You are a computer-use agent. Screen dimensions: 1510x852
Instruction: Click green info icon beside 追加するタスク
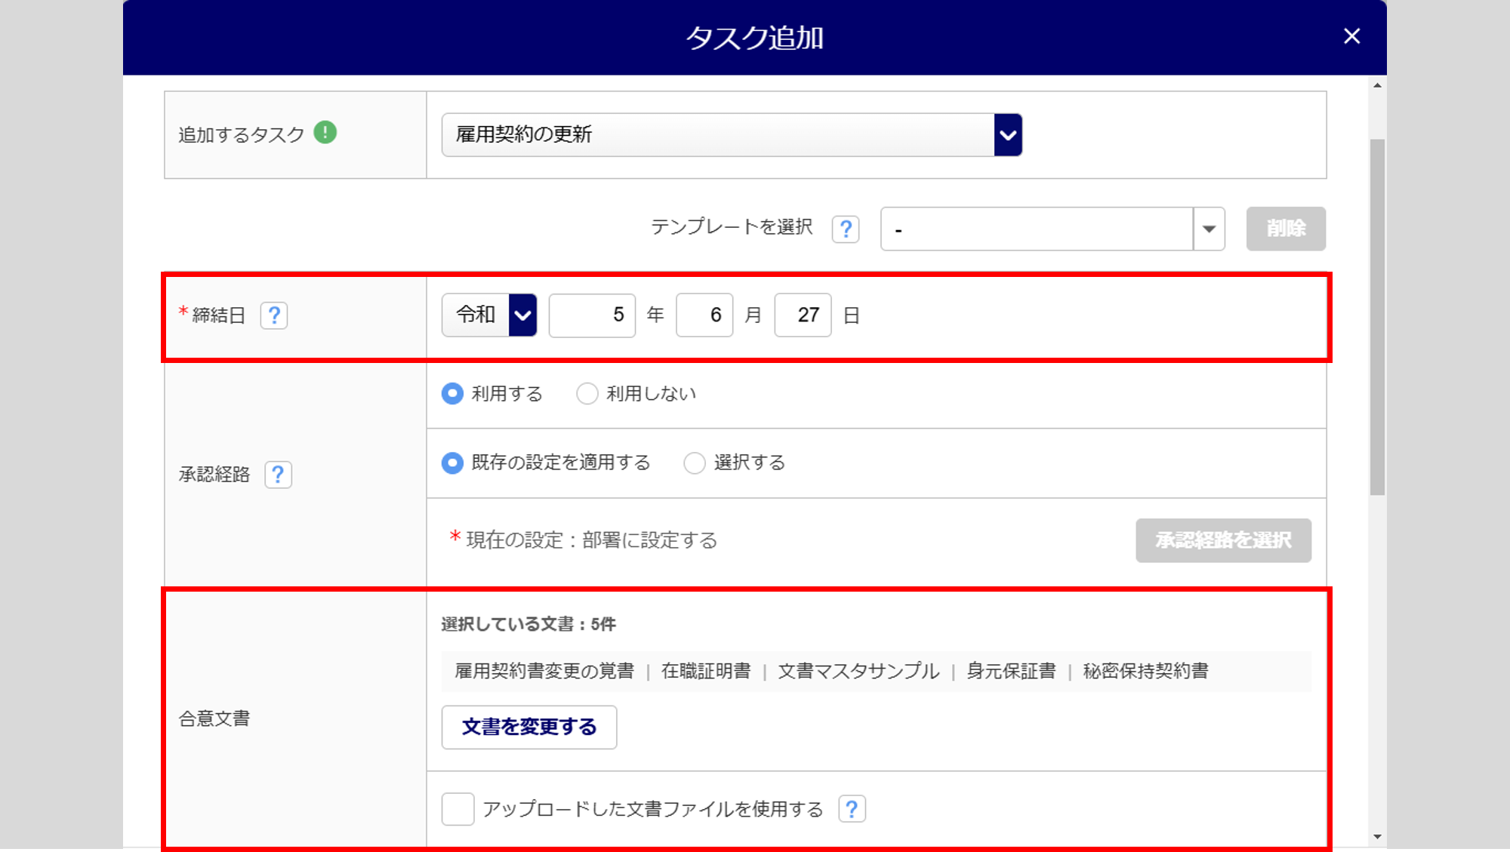(x=325, y=133)
